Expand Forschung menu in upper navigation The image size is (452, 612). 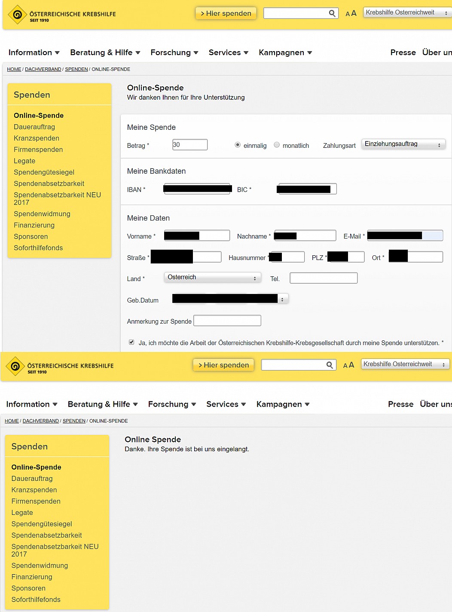(174, 52)
